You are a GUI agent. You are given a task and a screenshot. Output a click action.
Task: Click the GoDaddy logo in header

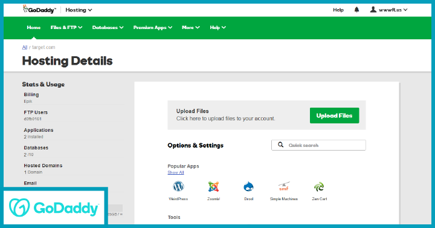point(39,10)
